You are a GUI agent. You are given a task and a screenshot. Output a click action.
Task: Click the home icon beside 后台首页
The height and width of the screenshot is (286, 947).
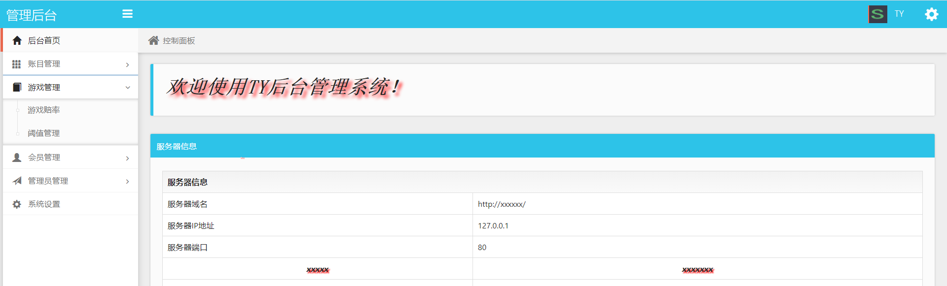[17, 40]
